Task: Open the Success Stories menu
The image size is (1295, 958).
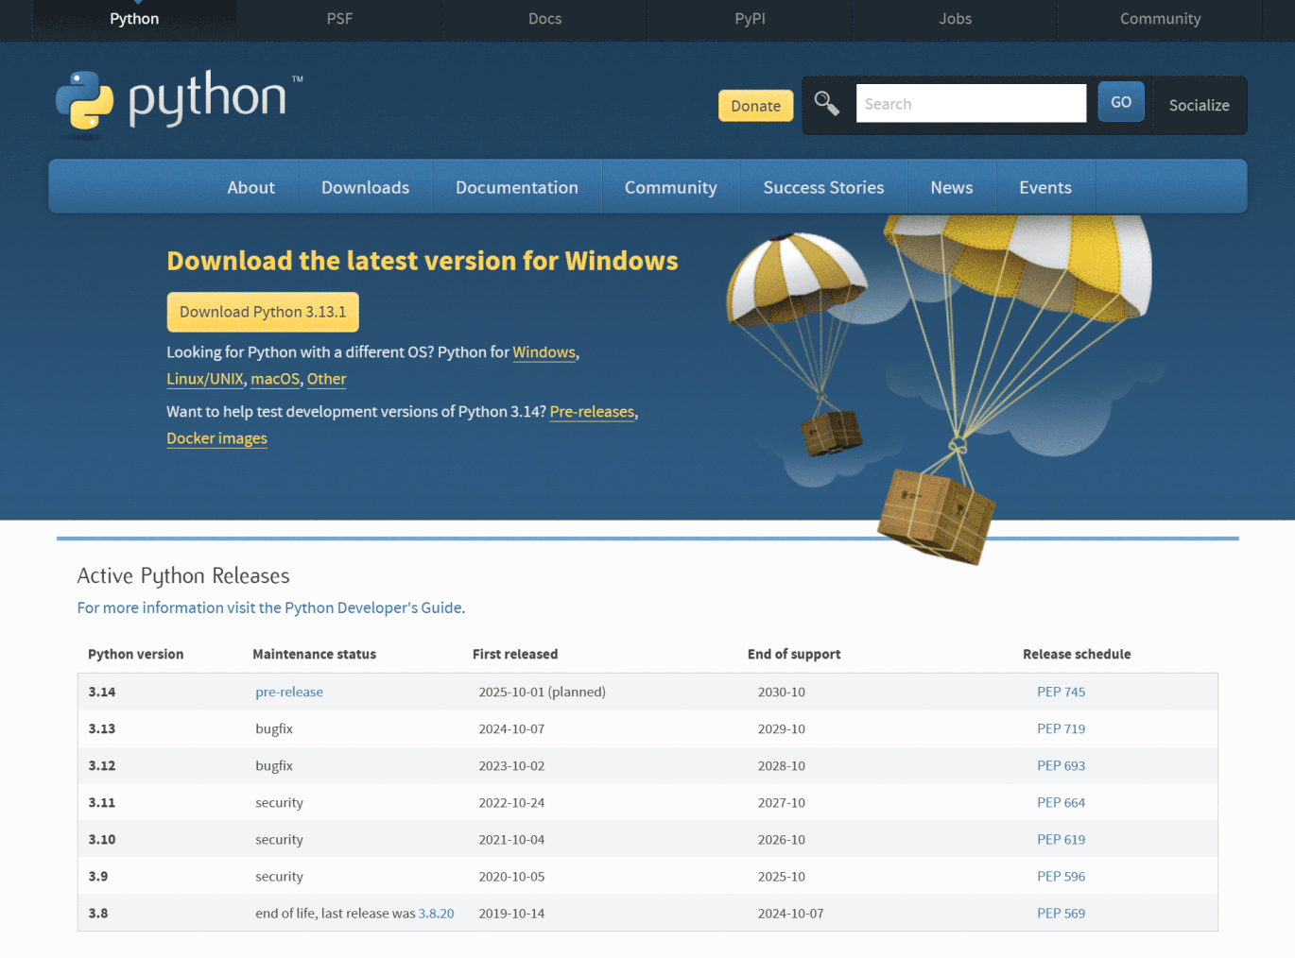Action: [x=822, y=186]
